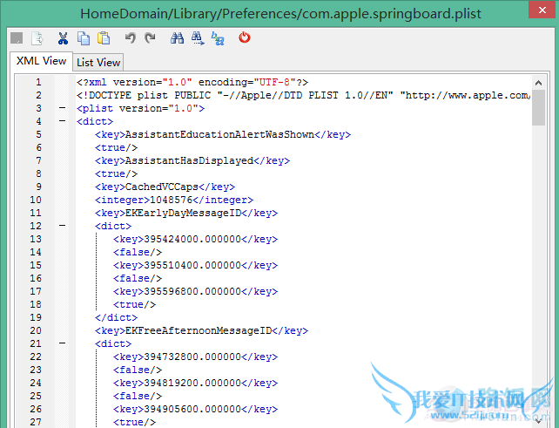Click the plist version="1.0" tag
This screenshot has width=559, height=428.
[140, 108]
